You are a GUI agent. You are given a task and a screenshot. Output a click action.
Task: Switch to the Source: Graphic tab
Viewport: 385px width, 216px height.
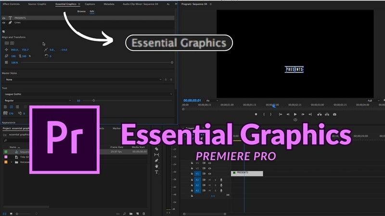point(37,4)
